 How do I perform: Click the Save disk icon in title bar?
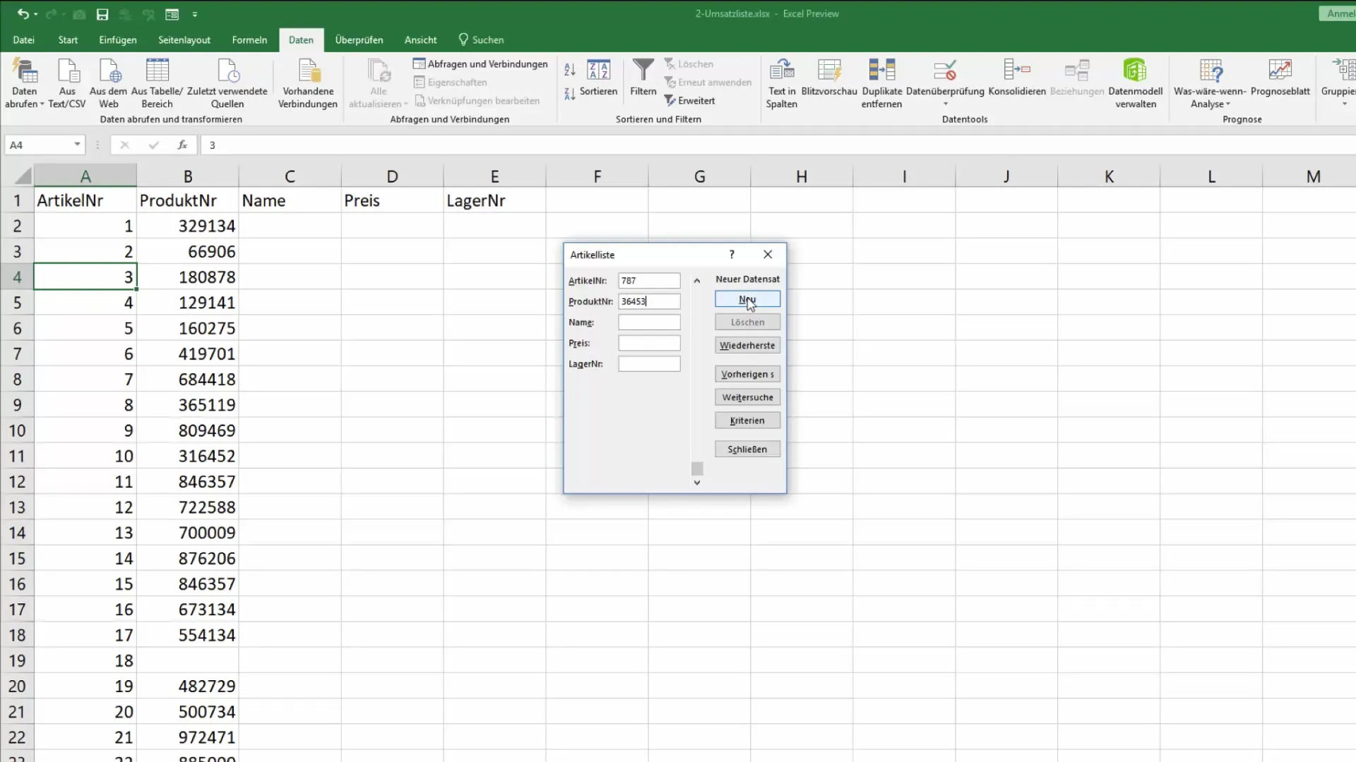[x=102, y=14]
